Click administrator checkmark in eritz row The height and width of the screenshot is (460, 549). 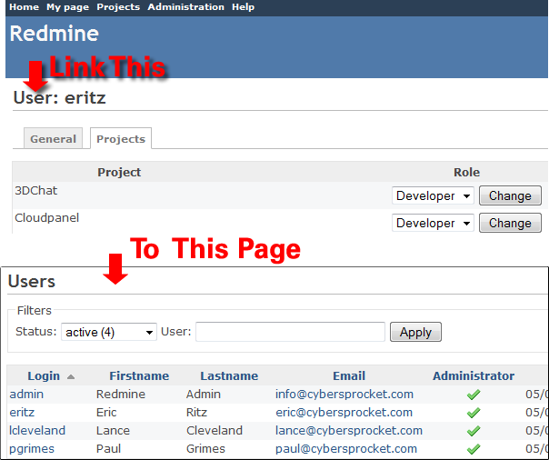pyautogui.click(x=474, y=413)
